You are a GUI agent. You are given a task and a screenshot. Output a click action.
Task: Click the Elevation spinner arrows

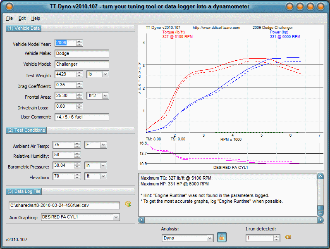pos(77,176)
